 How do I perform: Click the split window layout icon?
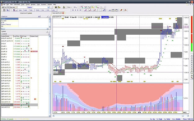pyautogui.click(x=113, y=10)
